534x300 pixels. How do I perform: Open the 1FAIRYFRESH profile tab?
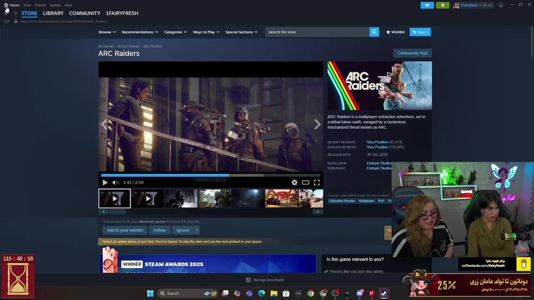pos(122,13)
